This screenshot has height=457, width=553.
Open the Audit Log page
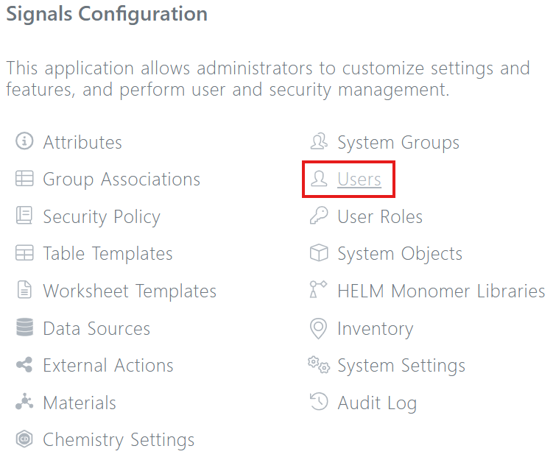click(x=377, y=403)
